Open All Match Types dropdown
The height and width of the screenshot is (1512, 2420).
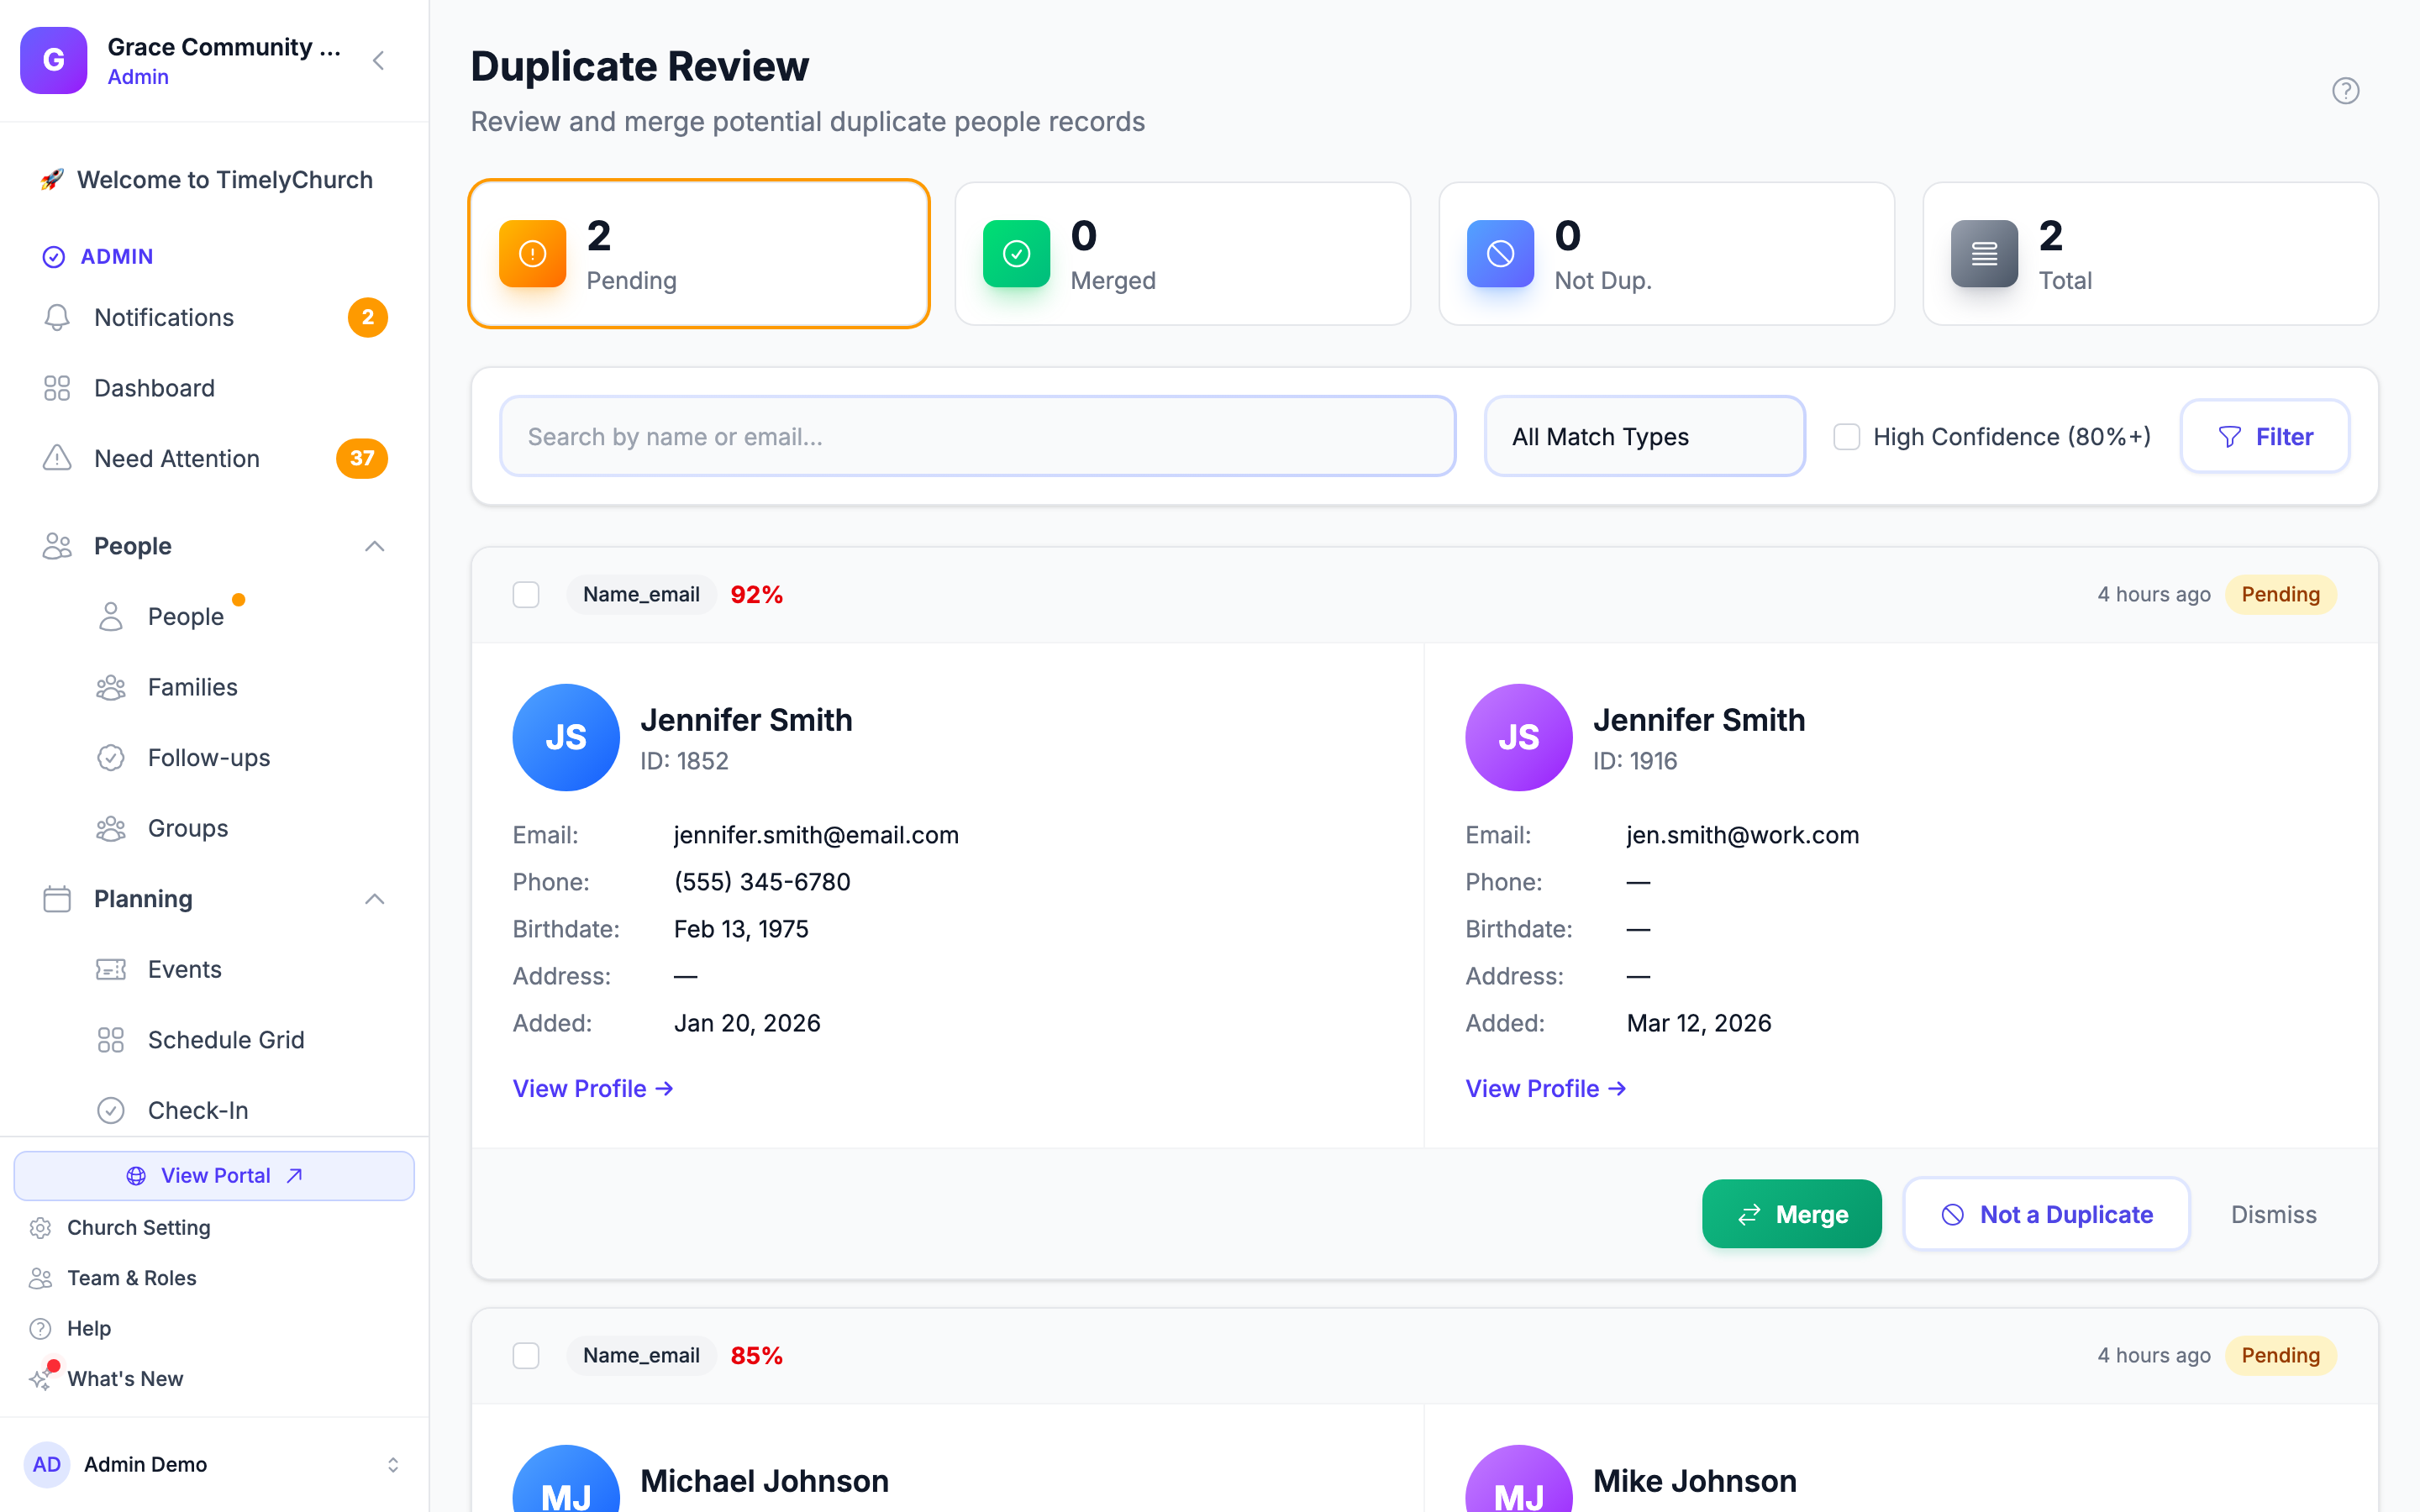coord(1644,437)
